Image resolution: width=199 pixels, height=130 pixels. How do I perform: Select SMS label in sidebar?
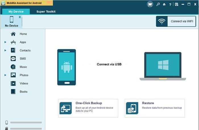pyautogui.click(x=23, y=59)
